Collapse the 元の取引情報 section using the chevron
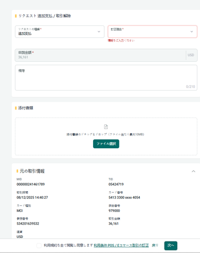 193,171
